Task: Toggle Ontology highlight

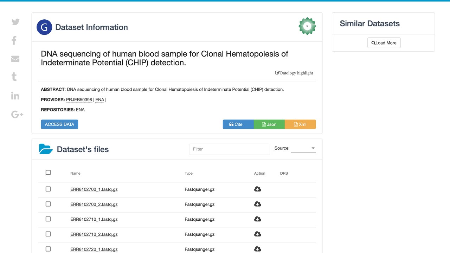Action: click(x=294, y=73)
